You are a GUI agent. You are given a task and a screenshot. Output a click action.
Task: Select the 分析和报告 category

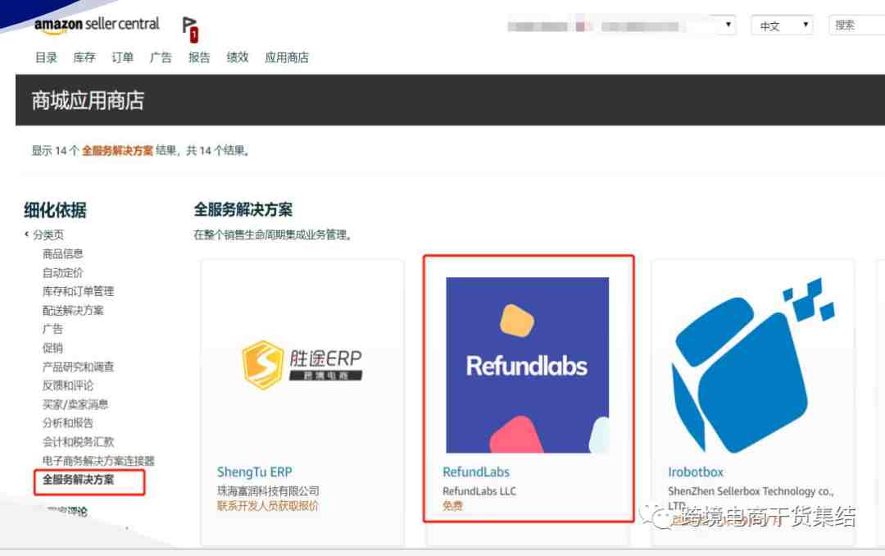(68, 422)
